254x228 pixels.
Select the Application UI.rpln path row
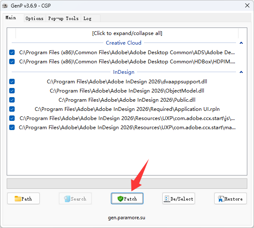point(127,109)
